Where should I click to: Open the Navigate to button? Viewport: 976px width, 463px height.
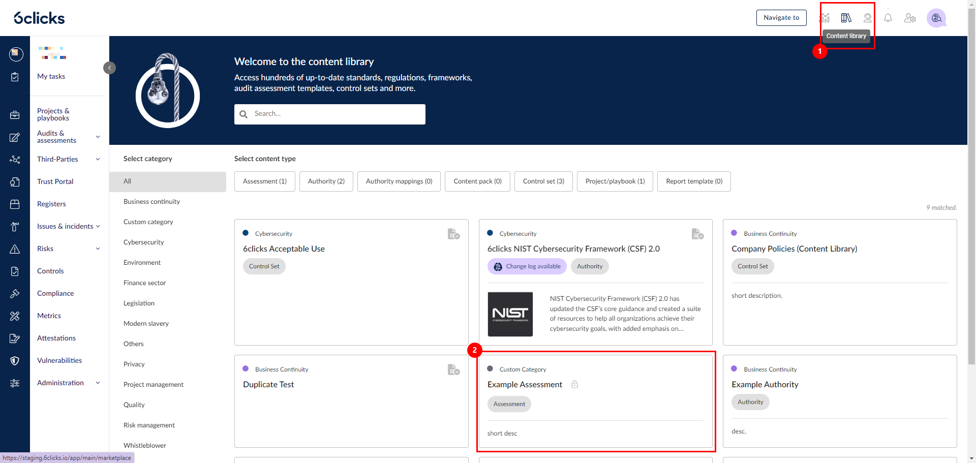(781, 18)
